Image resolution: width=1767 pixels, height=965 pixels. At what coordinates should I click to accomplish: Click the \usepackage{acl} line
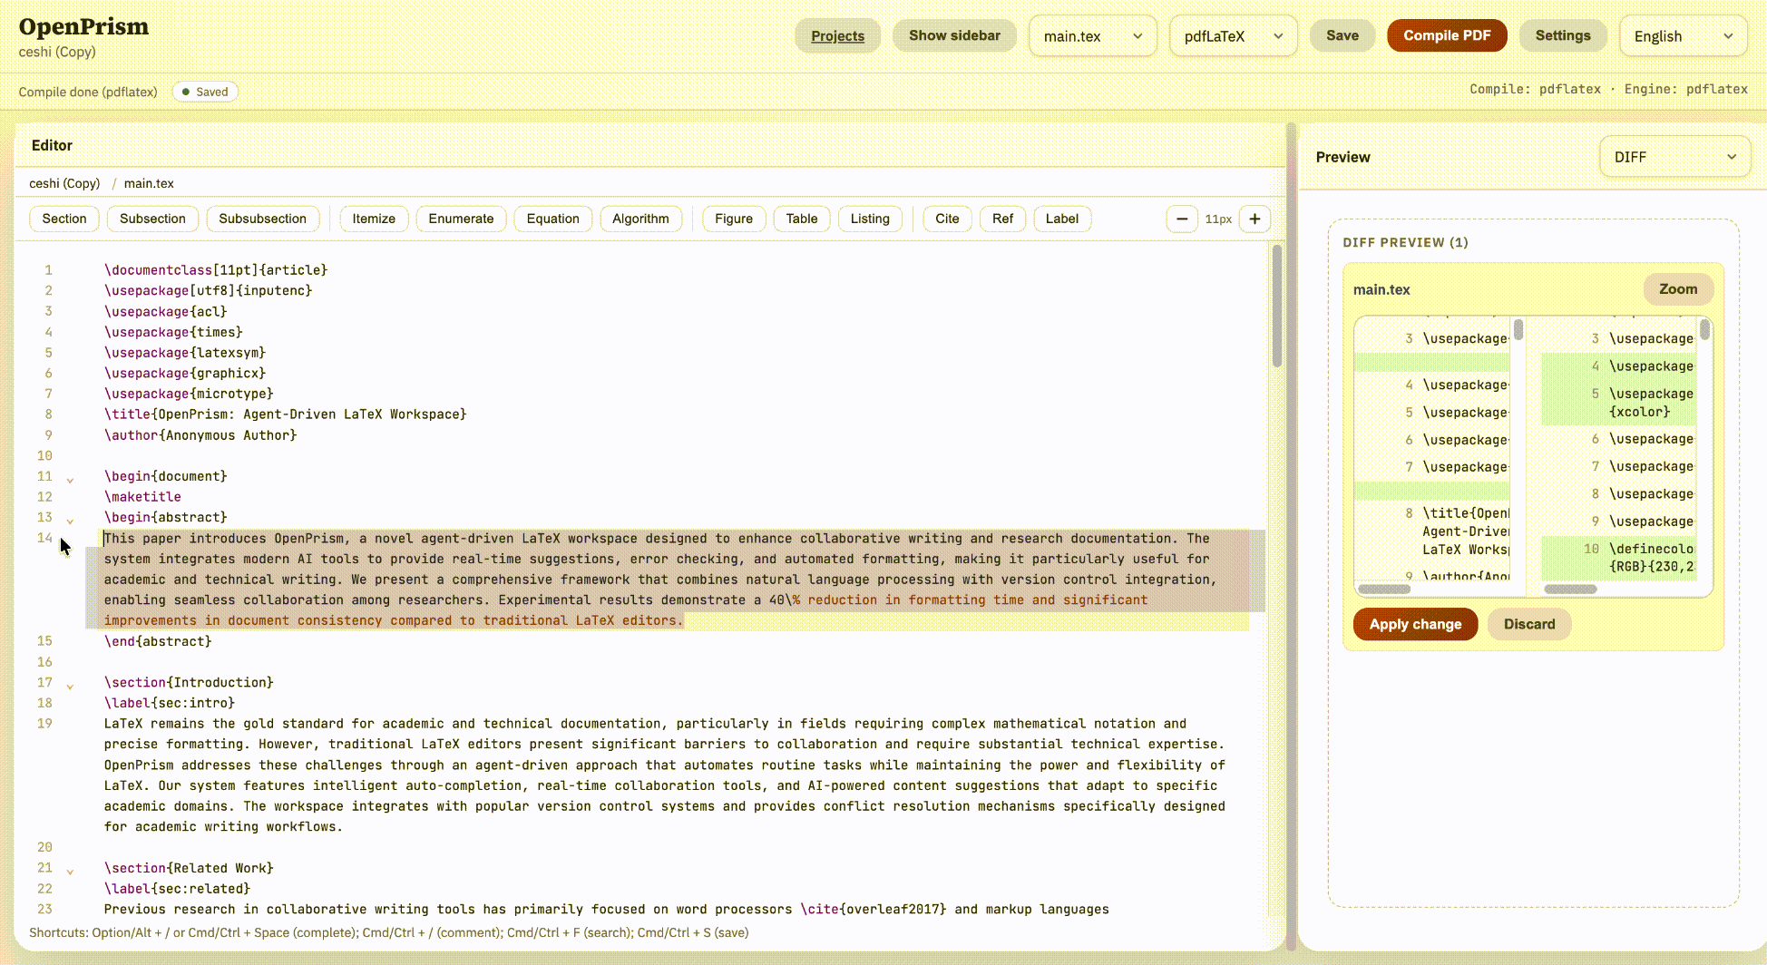166,312
